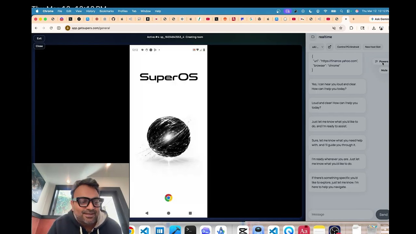This screenshot has height=234, width=416.
Task: Open the Window menu
Action: (x=146, y=11)
